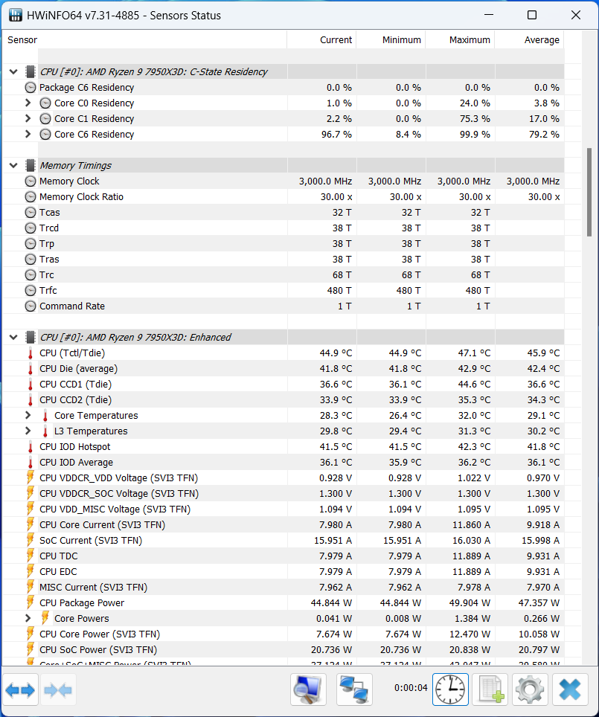Select the Memory Clock Ratio row

[x=284, y=196]
